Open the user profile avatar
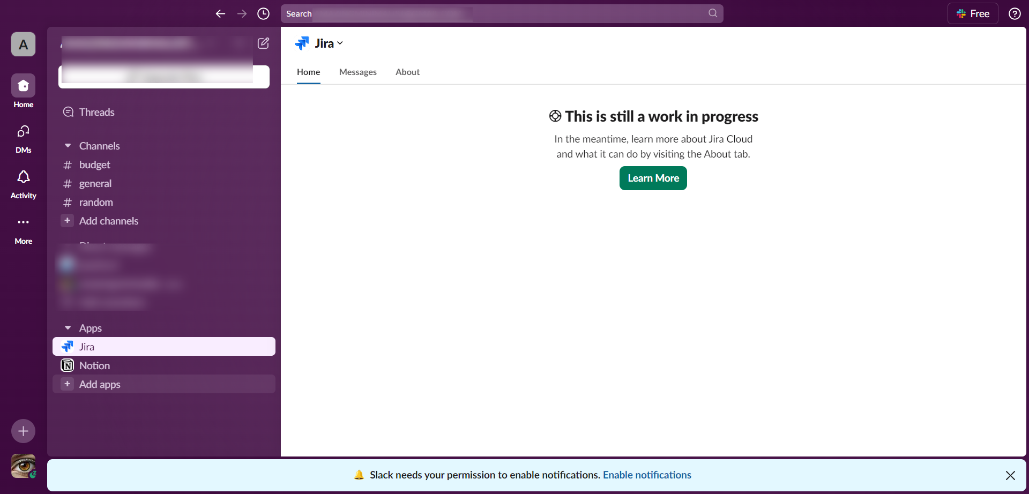Screen dimensions: 1029x494 point(24,466)
